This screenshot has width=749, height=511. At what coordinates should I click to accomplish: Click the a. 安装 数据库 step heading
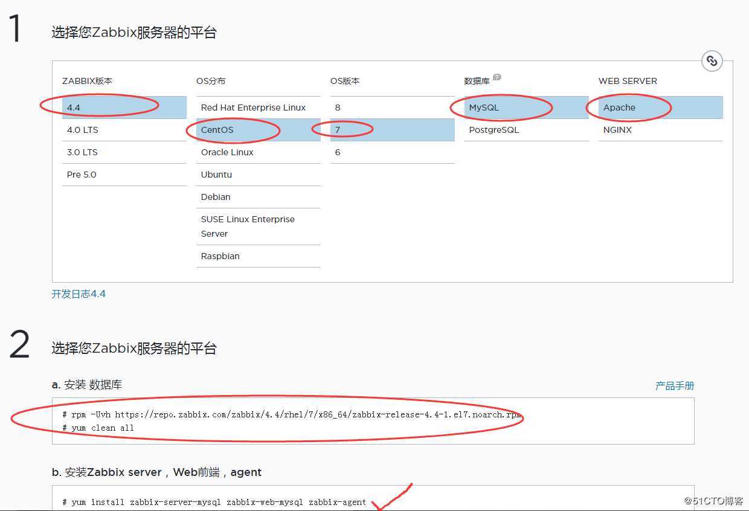coord(87,385)
